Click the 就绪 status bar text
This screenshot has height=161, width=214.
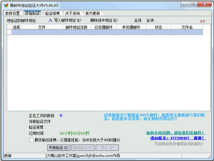[x=7, y=156]
